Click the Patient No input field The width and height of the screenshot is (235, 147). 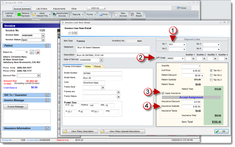point(22,52)
